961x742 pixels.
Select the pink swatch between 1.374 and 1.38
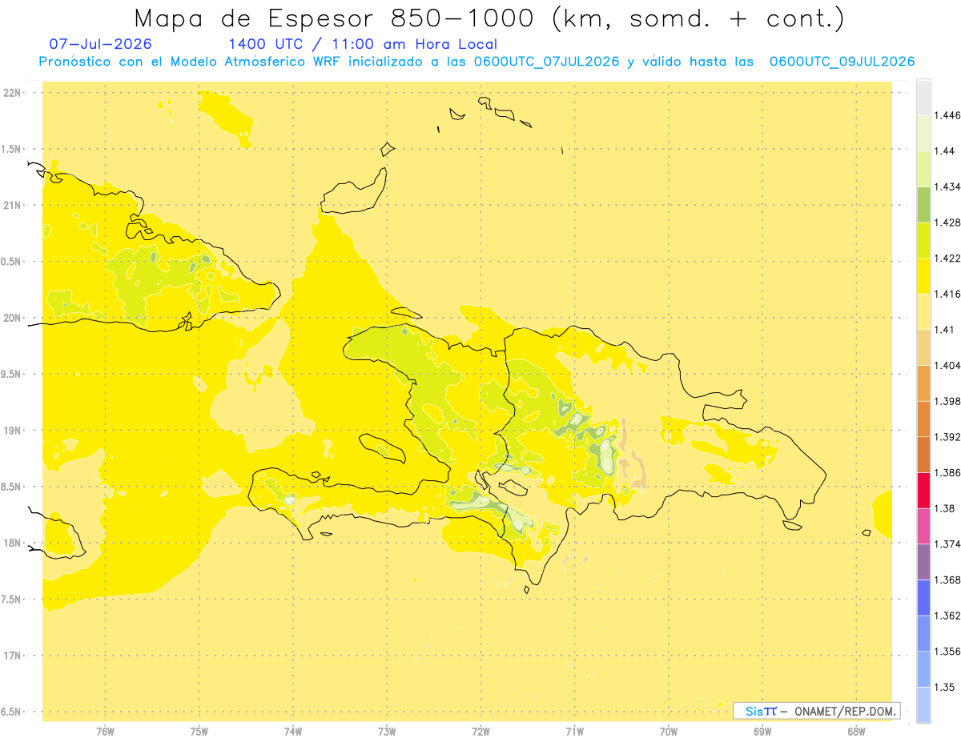(x=923, y=526)
